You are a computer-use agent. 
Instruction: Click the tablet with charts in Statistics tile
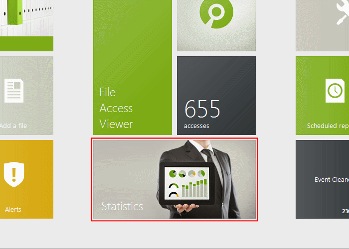186,183
